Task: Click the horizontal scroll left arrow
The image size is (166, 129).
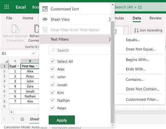Action: coord(11,112)
